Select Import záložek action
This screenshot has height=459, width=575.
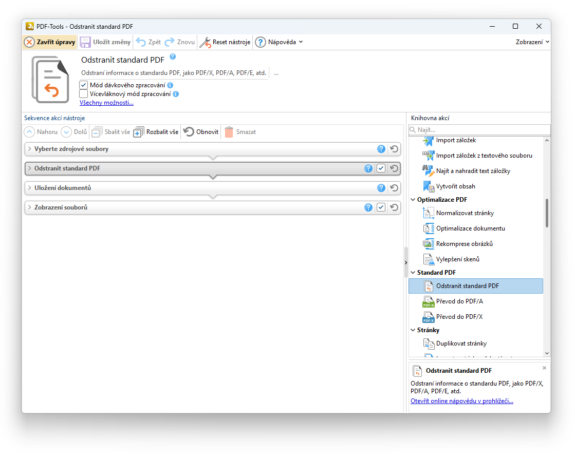476,140
